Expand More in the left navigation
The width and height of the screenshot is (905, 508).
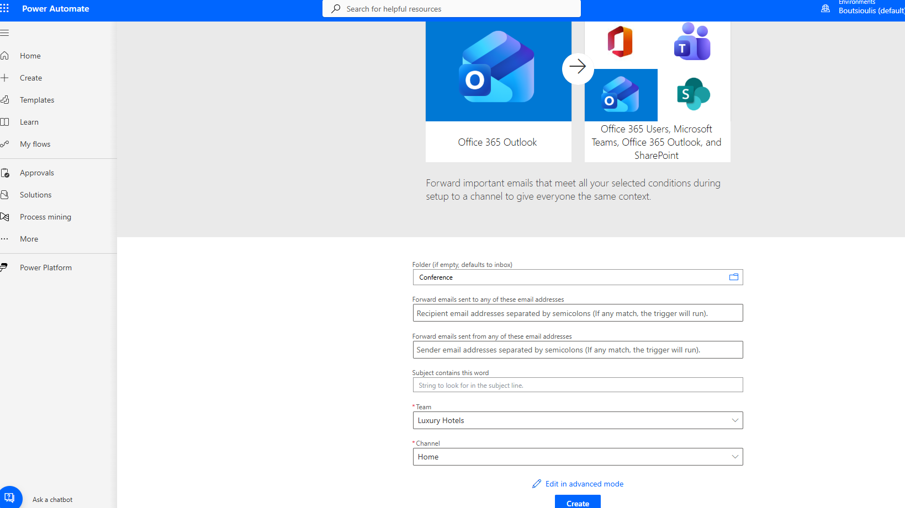(29, 239)
